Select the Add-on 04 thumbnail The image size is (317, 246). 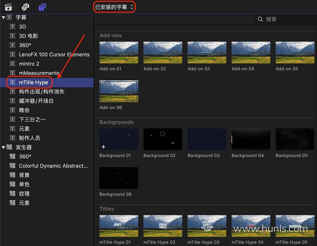[x=251, y=53]
